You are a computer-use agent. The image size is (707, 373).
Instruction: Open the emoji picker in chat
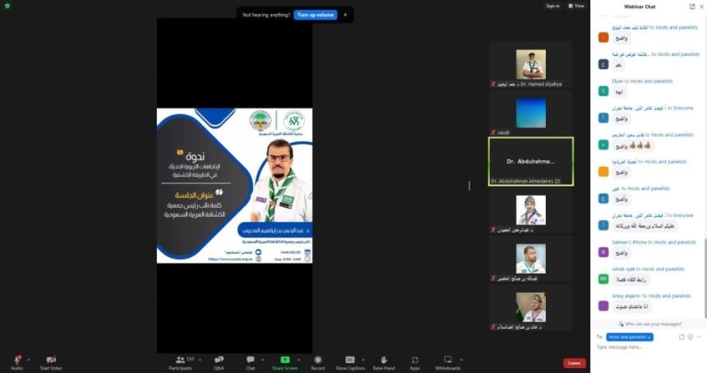(691, 337)
